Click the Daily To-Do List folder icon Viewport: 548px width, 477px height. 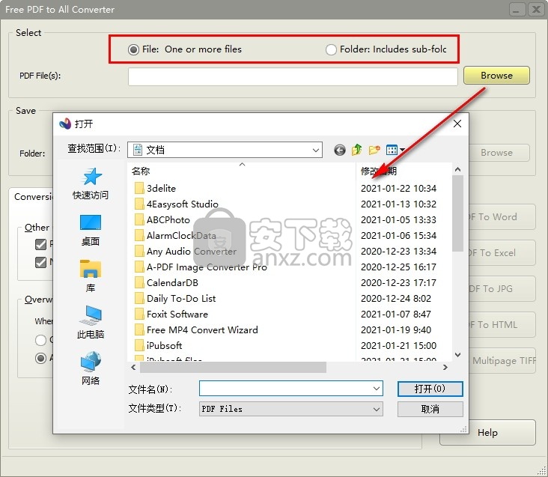pos(139,298)
